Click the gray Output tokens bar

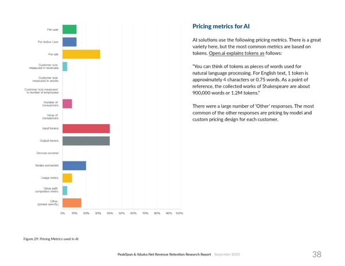pyautogui.click(x=86, y=141)
